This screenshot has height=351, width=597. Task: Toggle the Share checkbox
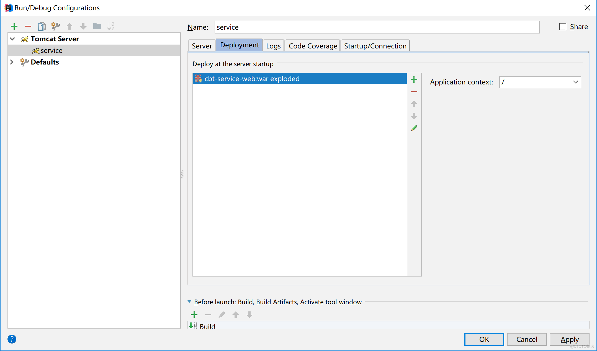click(x=562, y=27)
